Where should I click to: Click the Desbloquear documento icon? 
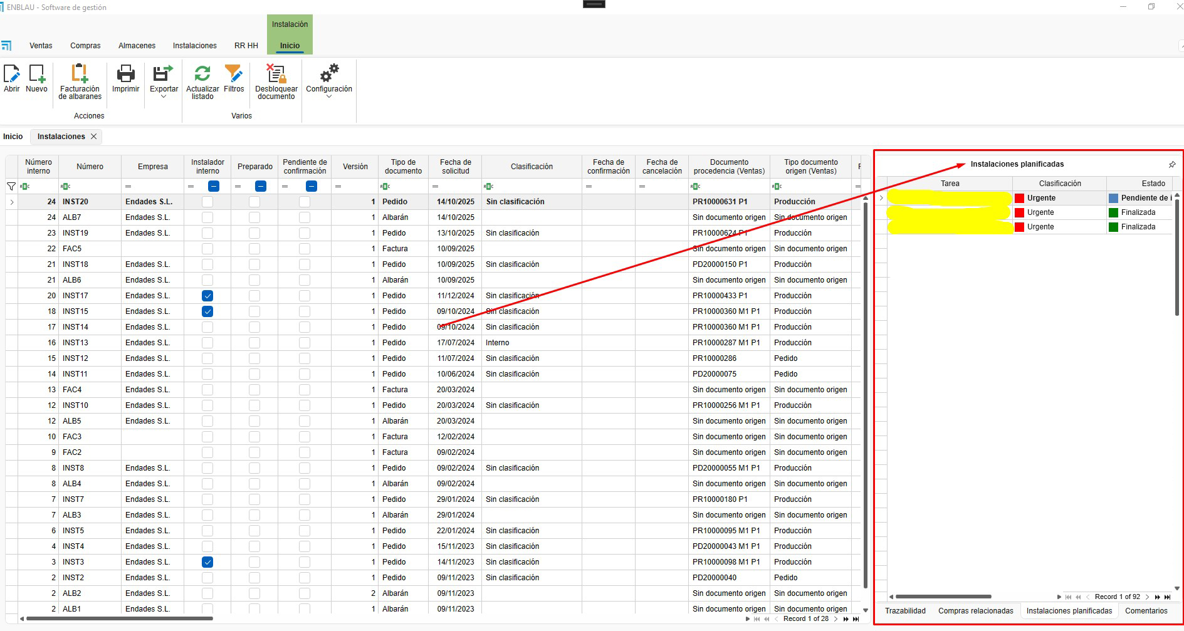[x=276, y=75]
